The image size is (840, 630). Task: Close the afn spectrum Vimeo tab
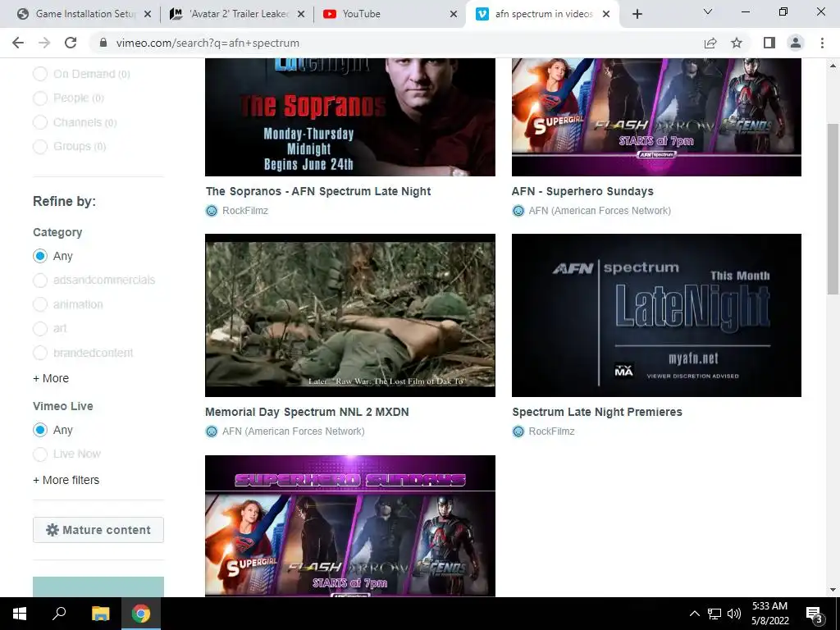(x=606, y=14)
